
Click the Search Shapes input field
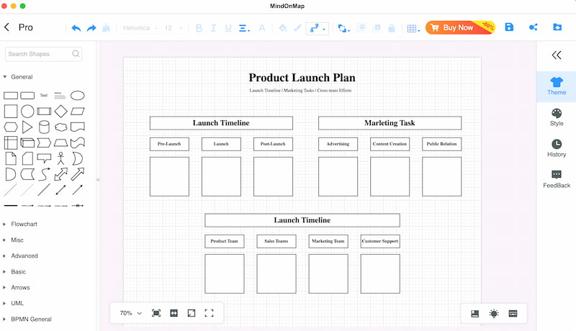(43, 54)
